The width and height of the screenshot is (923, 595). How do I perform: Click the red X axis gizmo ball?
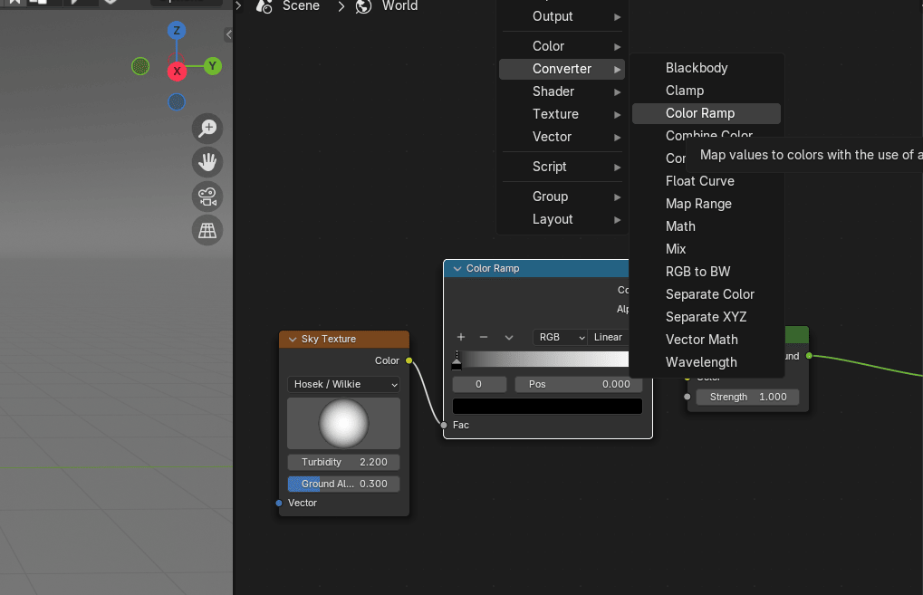pos(177,71)
